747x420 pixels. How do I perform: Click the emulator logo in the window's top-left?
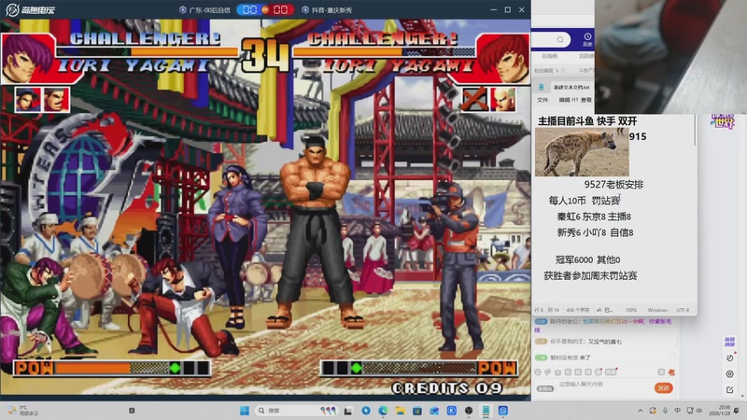30,9
